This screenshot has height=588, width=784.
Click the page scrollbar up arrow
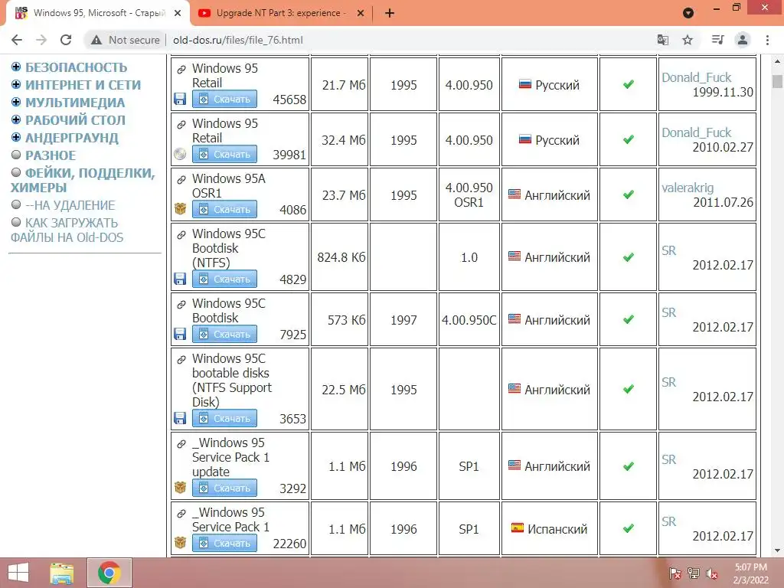pyautogui.click(x=777, y=62)
